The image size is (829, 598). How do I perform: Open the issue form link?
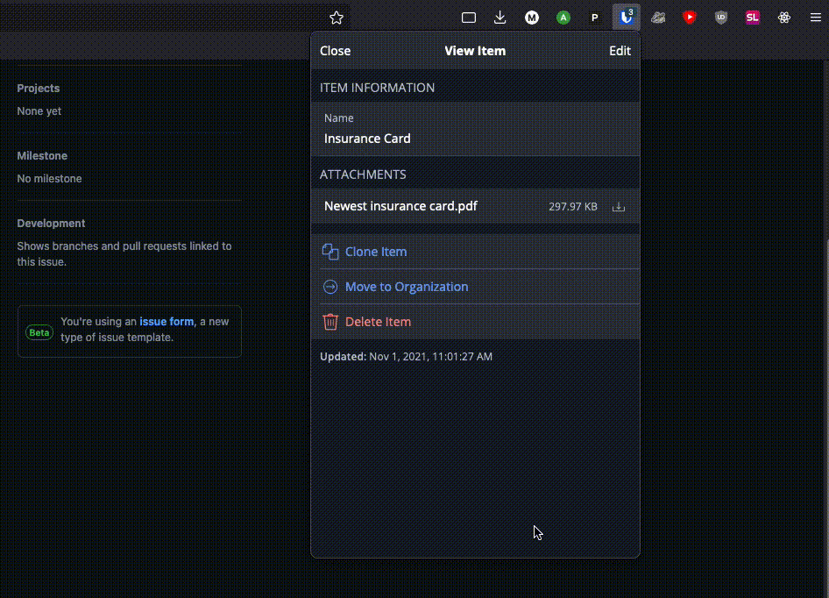tap(167, 322)
